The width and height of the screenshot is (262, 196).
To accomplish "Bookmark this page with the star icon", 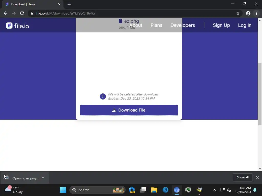I will [238, 13].
